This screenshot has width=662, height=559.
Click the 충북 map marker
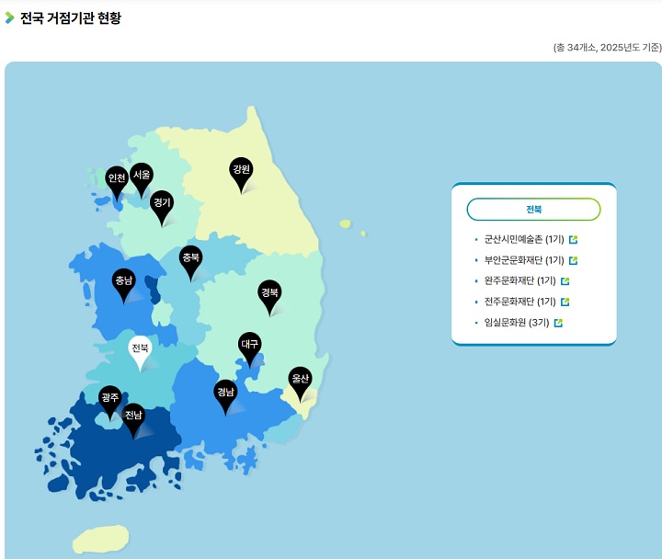coord(190,257)
